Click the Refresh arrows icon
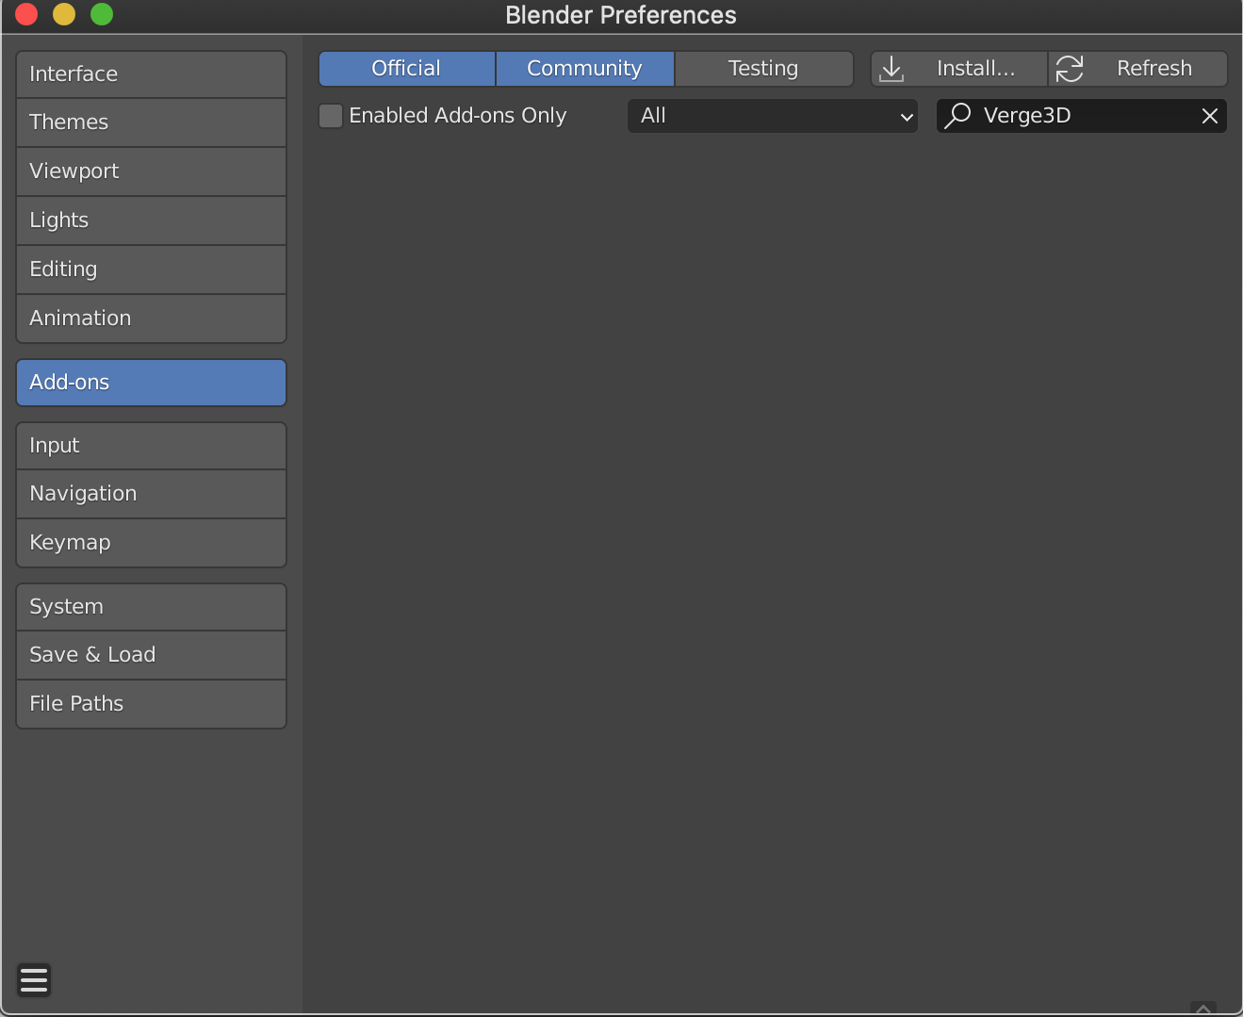Viewport: 1243px width, 1017px height. click(1070, 69)
